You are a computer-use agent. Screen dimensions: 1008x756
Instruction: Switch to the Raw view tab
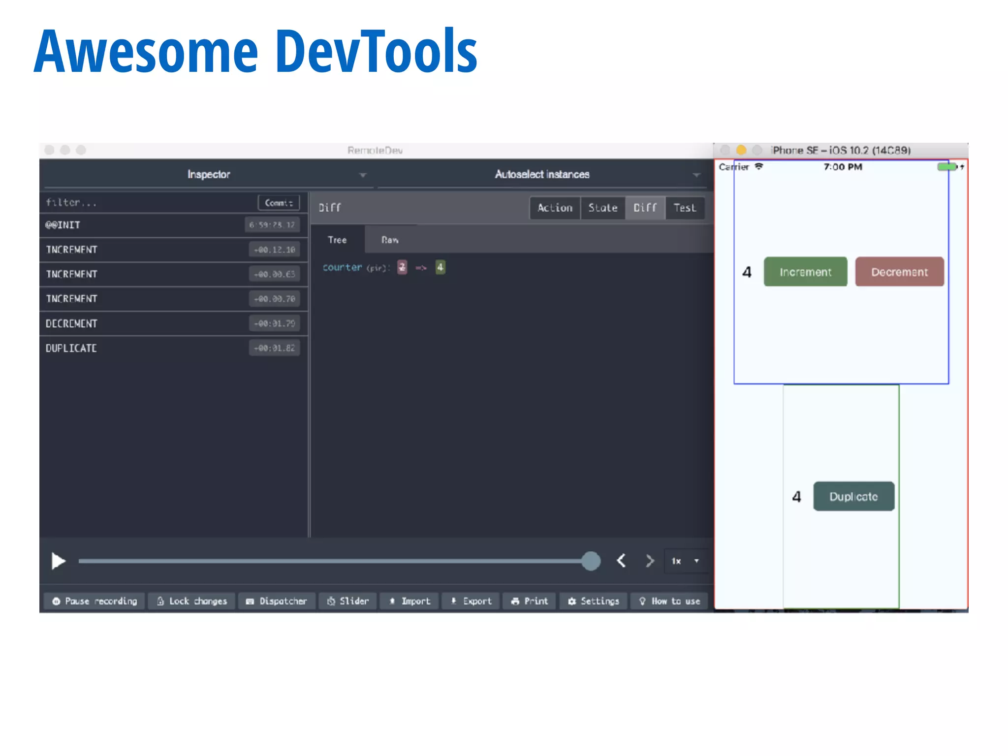(x=390, y=240)
